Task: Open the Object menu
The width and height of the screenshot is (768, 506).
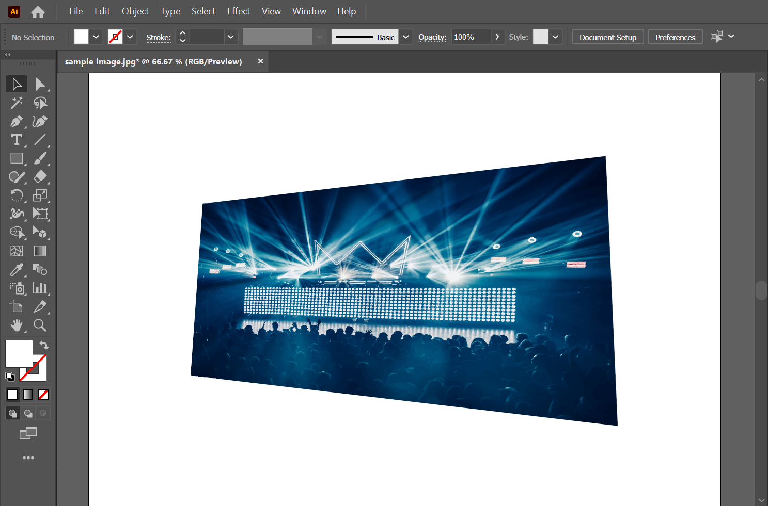Action: [135, 11]
